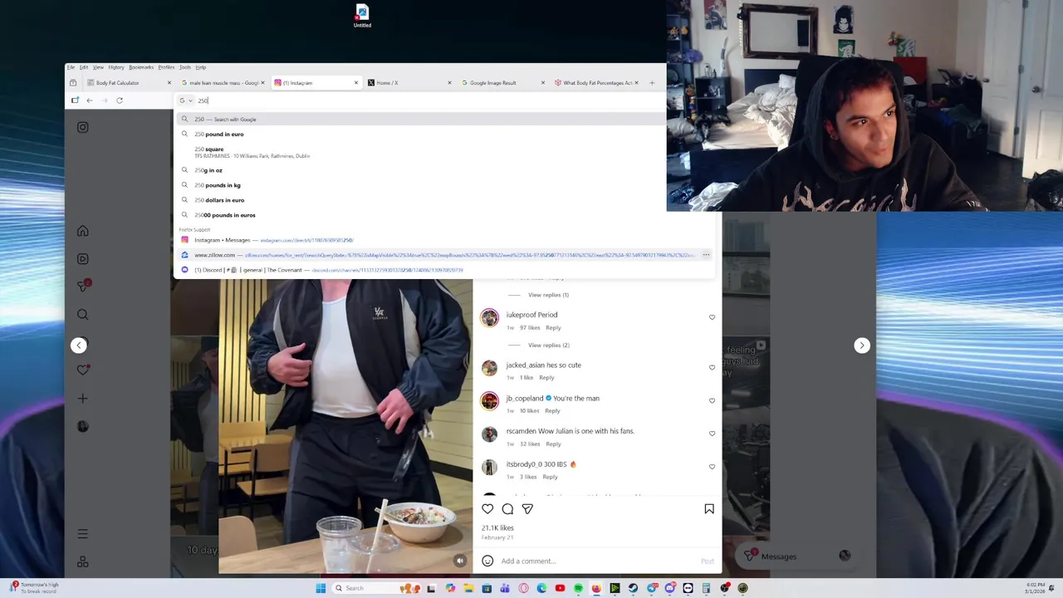This screenshot has height=598, width=1063.
Task: Open new tab with plus button
Action: (x=652, y=82)
